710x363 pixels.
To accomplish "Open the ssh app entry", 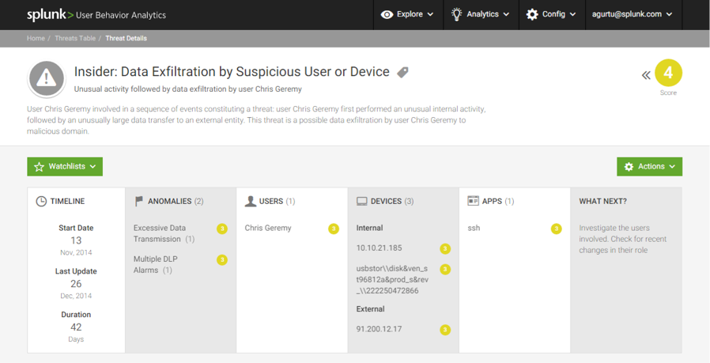I will tap(474, 228).
